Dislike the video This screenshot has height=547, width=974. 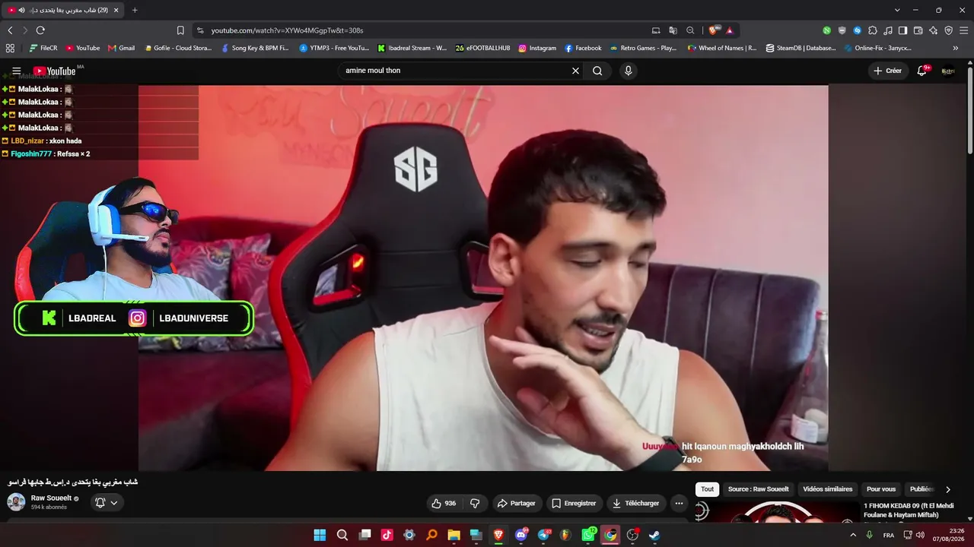(x=475, y=503)
